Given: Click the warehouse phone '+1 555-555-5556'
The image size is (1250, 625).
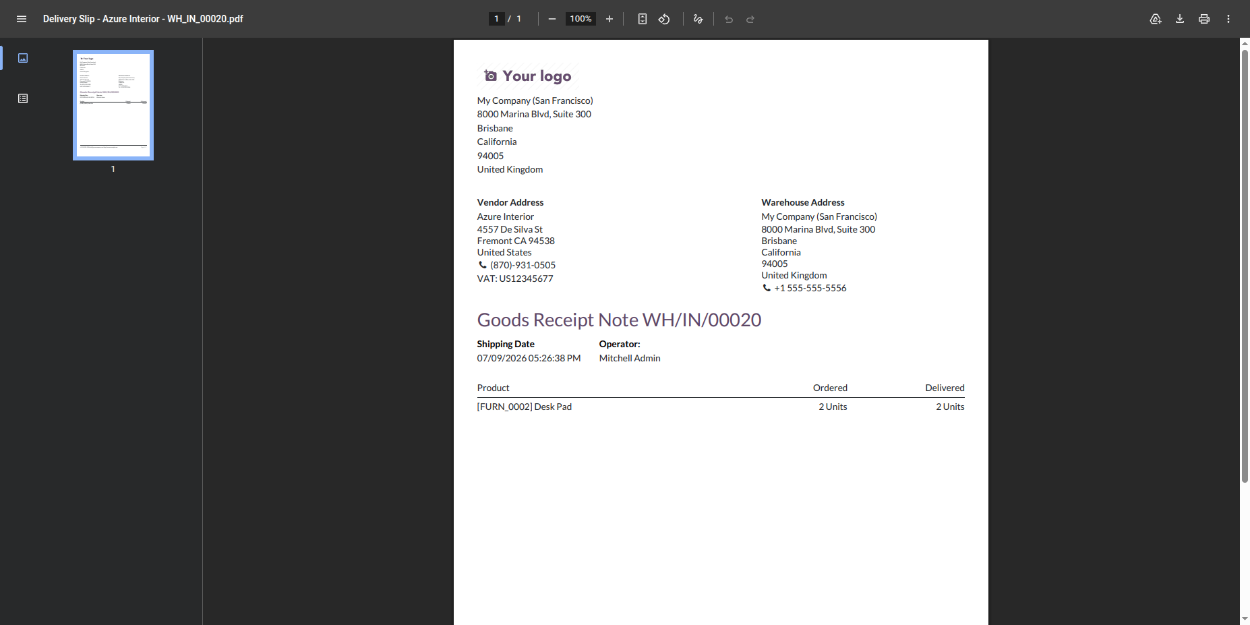Looking at the screenshot, I should click(810, 288).
